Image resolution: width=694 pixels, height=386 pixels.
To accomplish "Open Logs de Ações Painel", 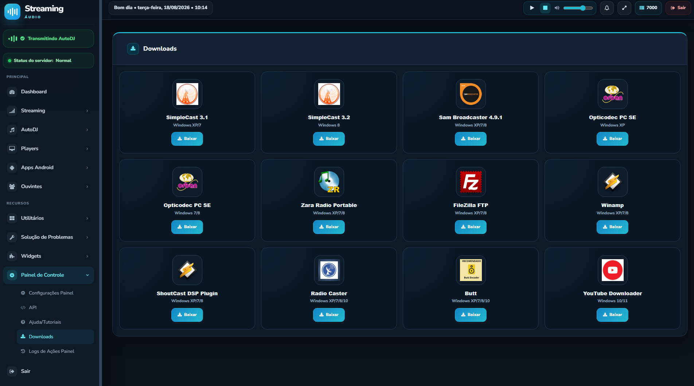I will (55, 351).
